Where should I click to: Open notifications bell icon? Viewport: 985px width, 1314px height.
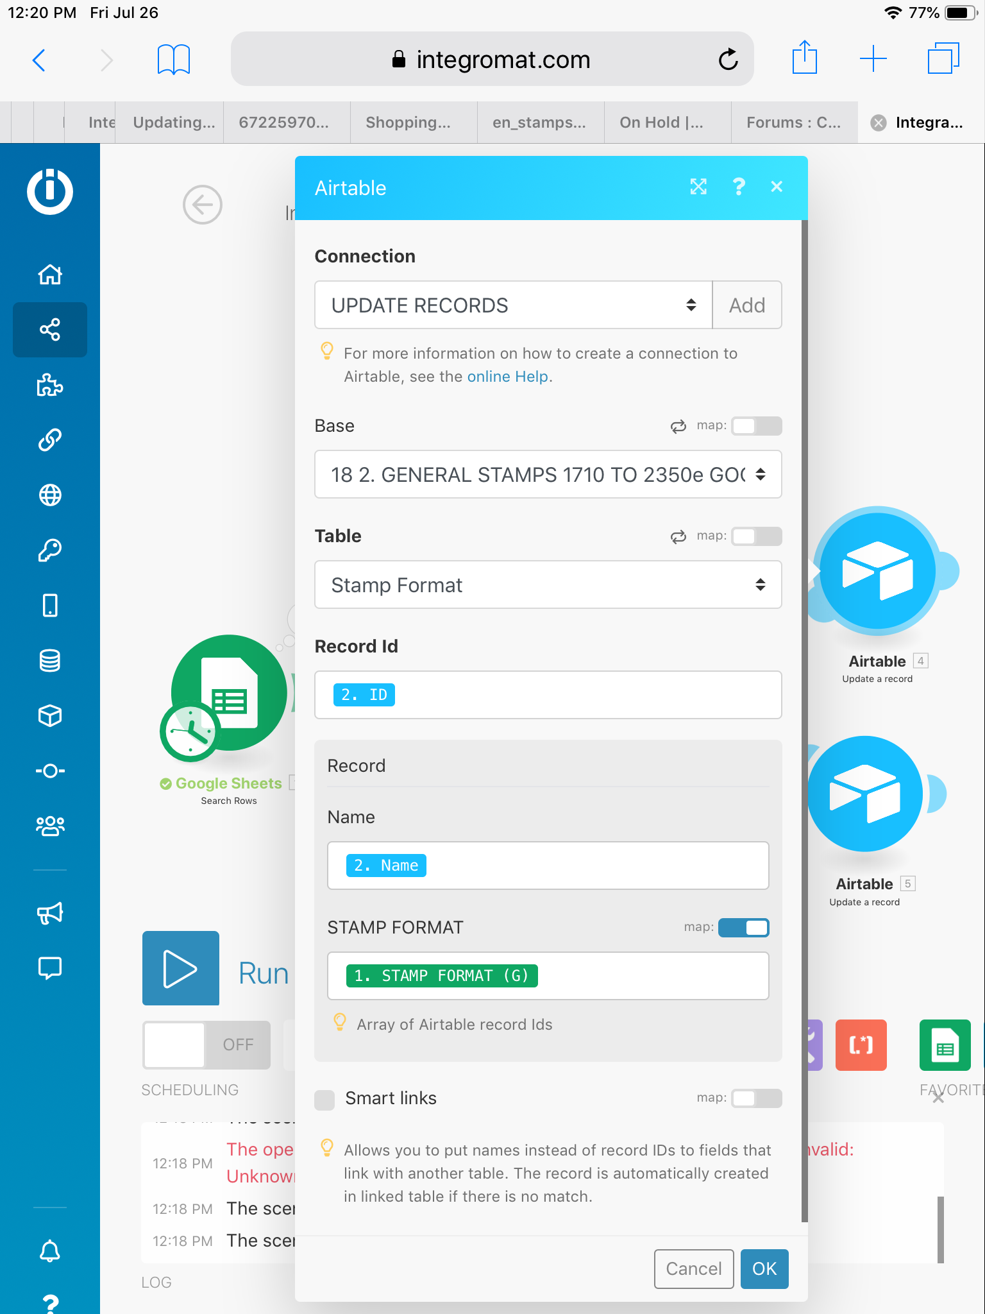click(50, 1250)
